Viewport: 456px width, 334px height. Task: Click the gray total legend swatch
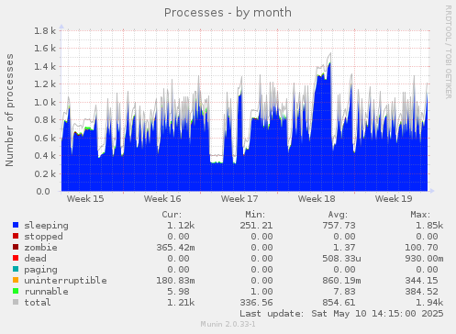click(x=16, y=302)
